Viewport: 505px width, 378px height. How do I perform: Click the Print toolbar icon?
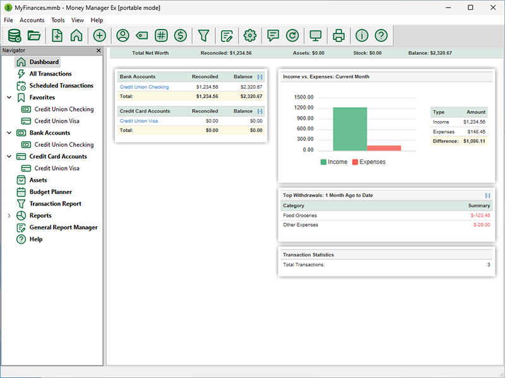(339, 35)
